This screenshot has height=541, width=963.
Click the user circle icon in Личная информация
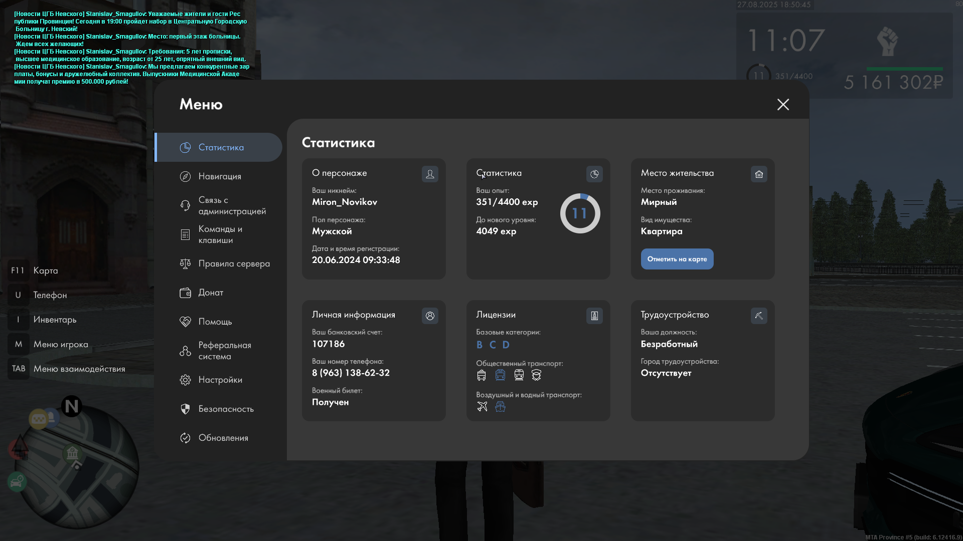430,316
